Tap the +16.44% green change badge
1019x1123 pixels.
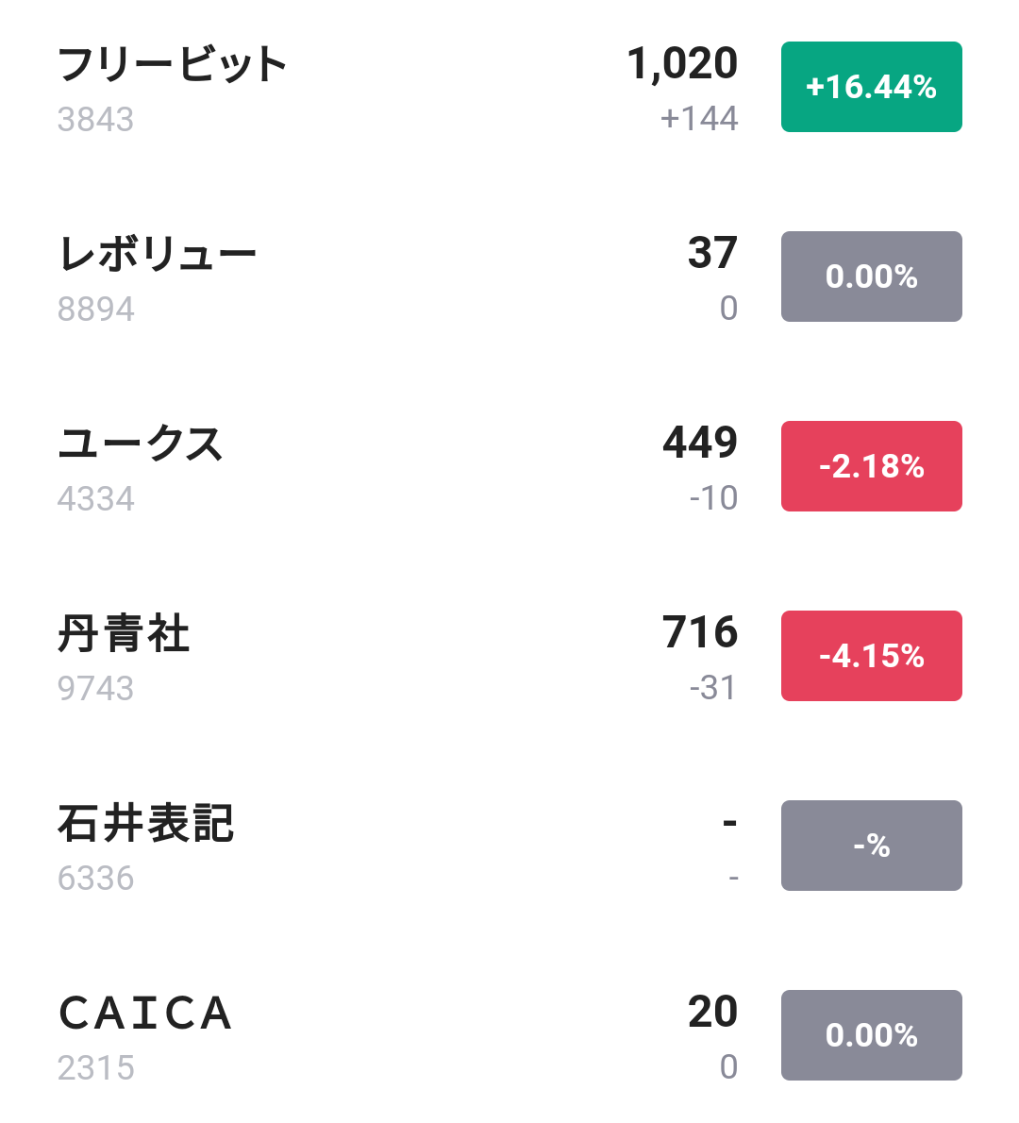pyautogui.click(x=871, y=87)
